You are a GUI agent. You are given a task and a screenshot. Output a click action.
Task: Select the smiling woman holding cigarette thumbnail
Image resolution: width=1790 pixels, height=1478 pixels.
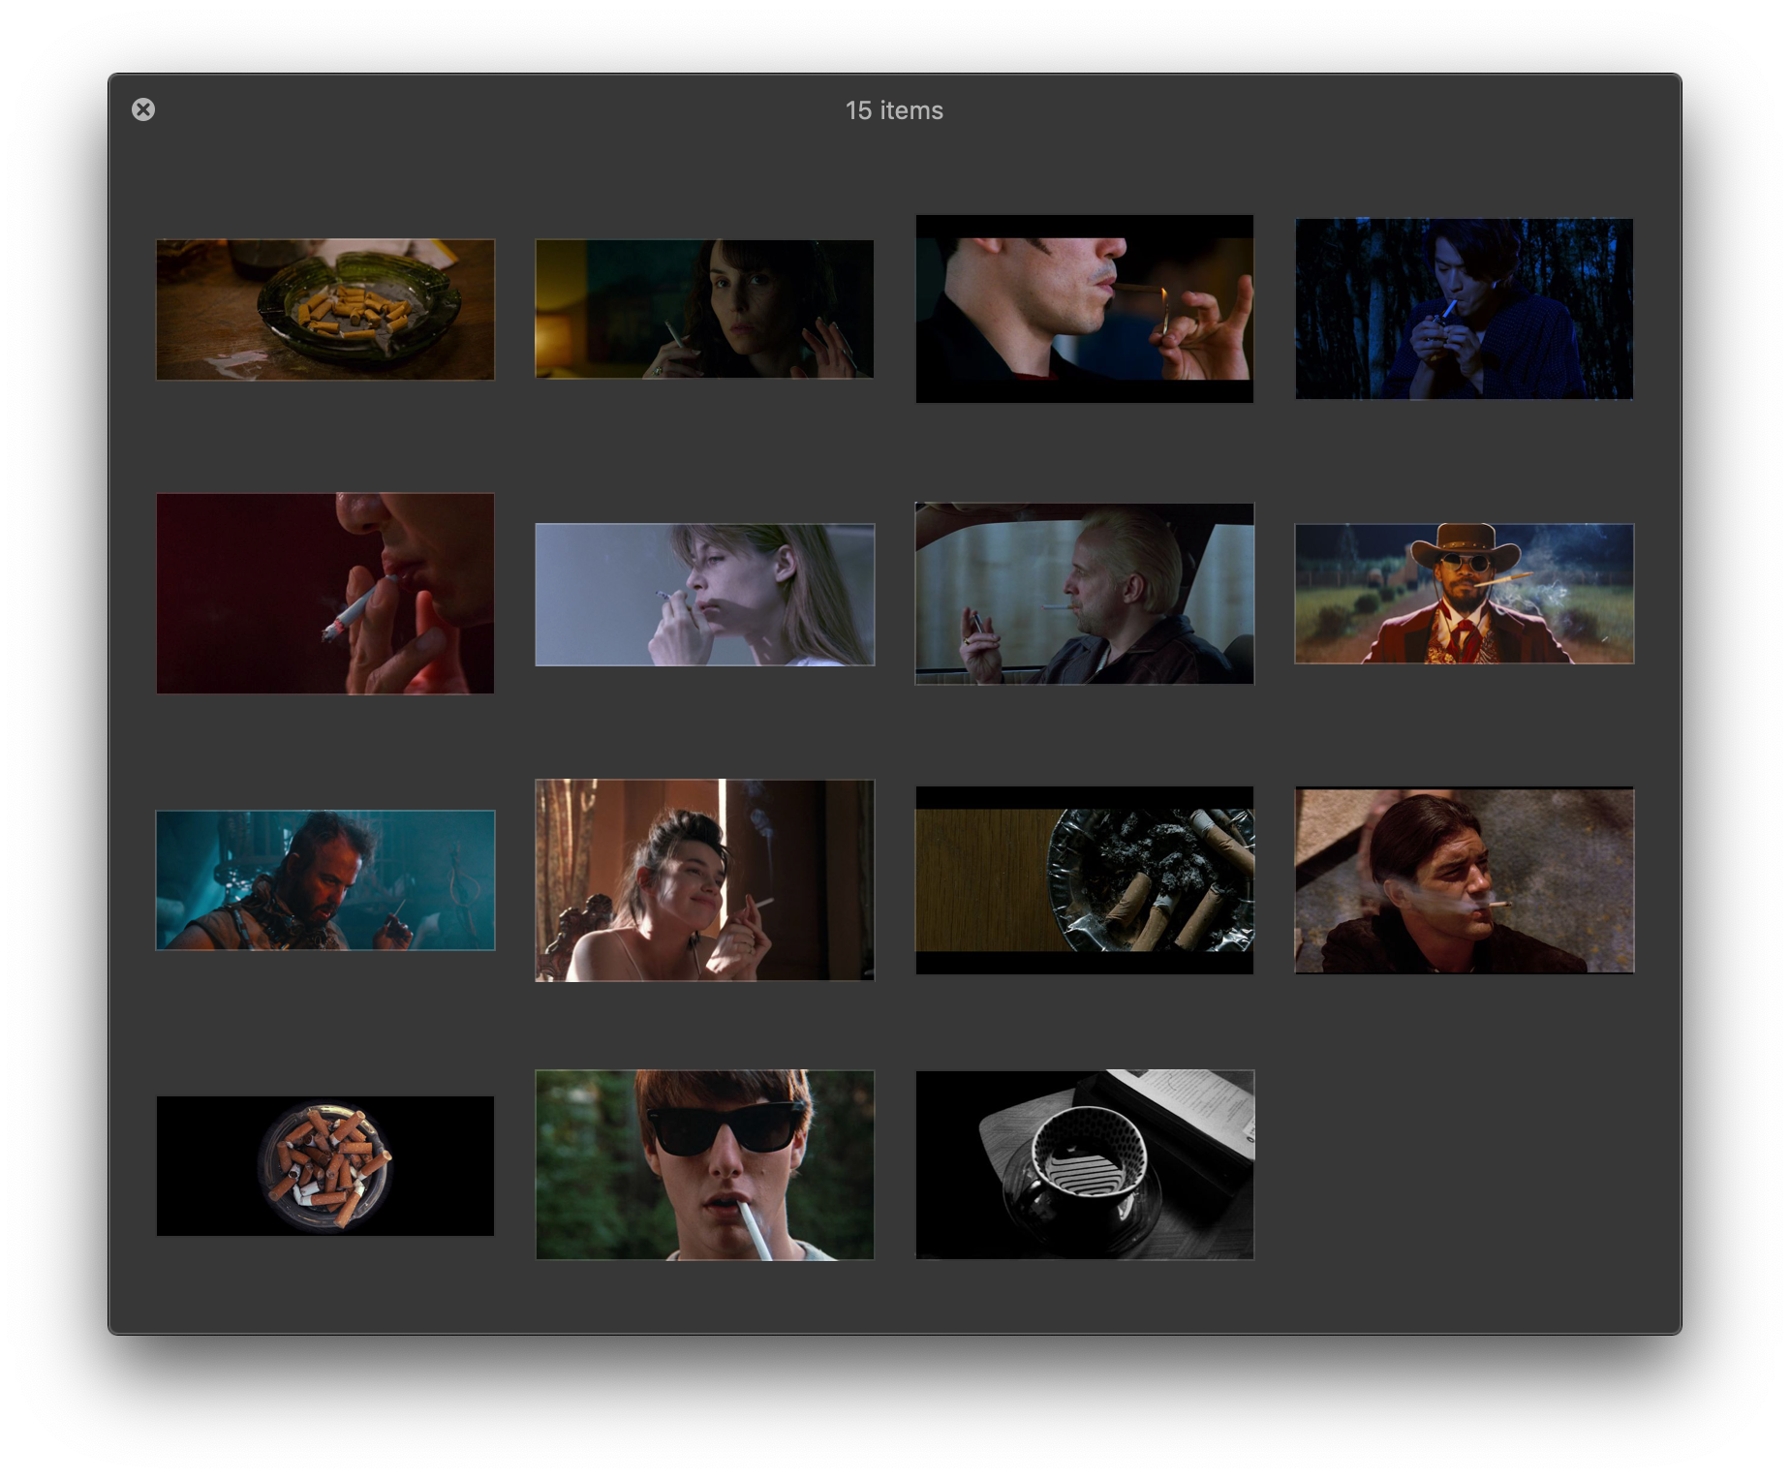coord(704,880)
